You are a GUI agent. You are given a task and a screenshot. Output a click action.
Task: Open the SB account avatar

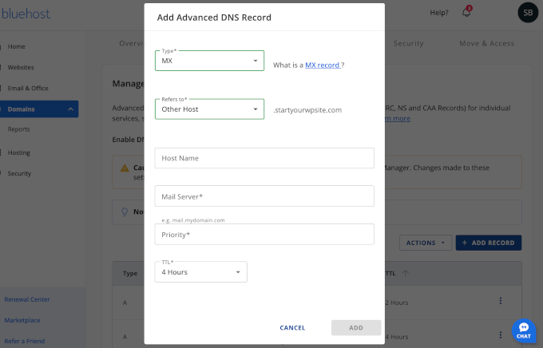pos(528,13)
